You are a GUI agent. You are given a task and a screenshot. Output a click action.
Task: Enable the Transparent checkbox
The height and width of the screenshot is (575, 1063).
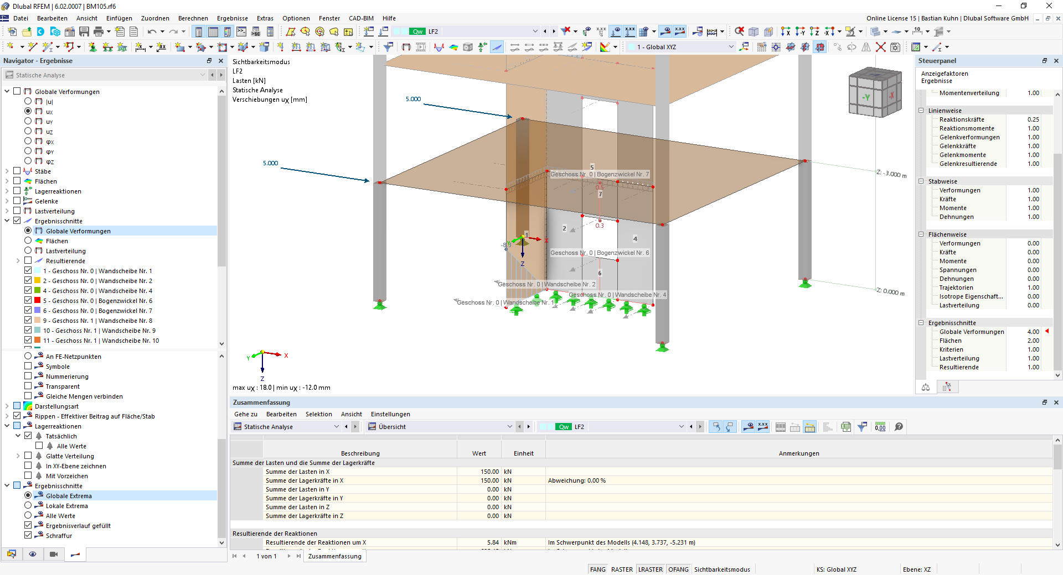pos(28,386)
